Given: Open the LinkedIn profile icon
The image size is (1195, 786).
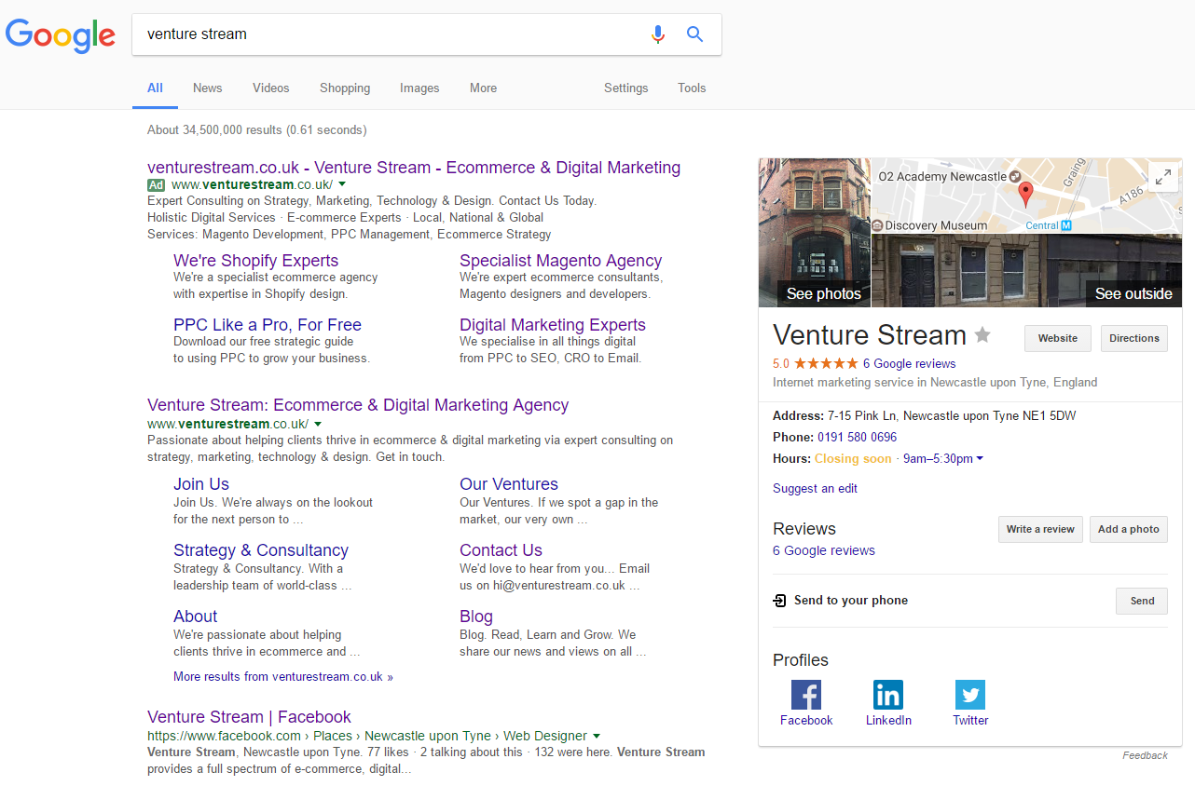Looking at the screenshot, I should [888, 695].
